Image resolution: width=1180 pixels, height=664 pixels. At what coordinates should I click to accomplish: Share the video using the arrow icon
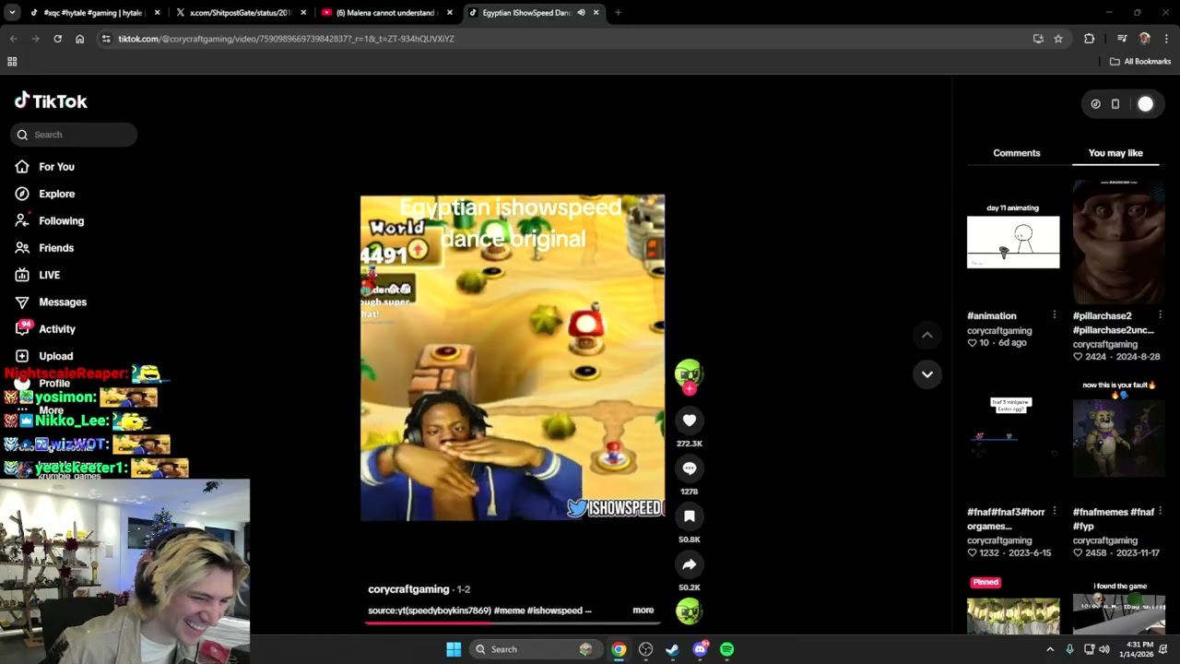point(689,564)
